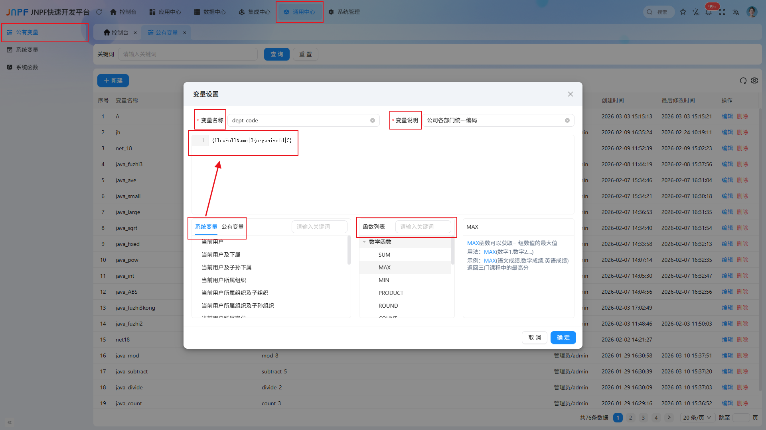
Task: Open table settings gear above the list
Action: [x=754, y=81]
